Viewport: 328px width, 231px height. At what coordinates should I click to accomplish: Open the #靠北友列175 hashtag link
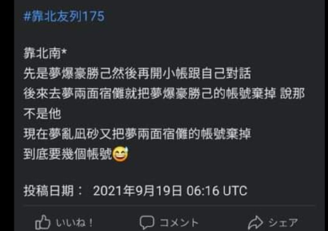tap(64, 16)
